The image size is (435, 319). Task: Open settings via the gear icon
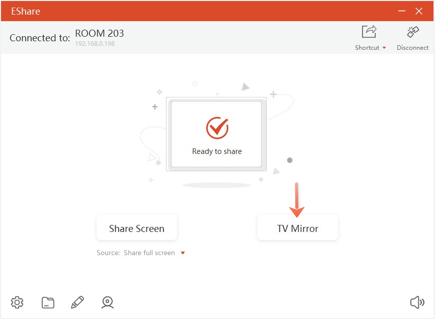point(17,302)
